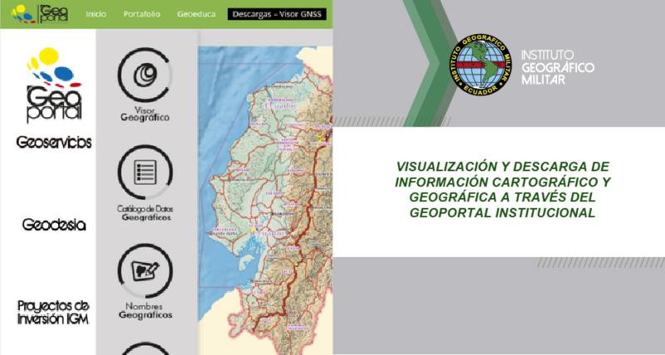Image resolution: width=665 pixels, height=355 pixels.
Task: Open the Descargas – Visor GNSS tab
Action: tap(277, 15)
